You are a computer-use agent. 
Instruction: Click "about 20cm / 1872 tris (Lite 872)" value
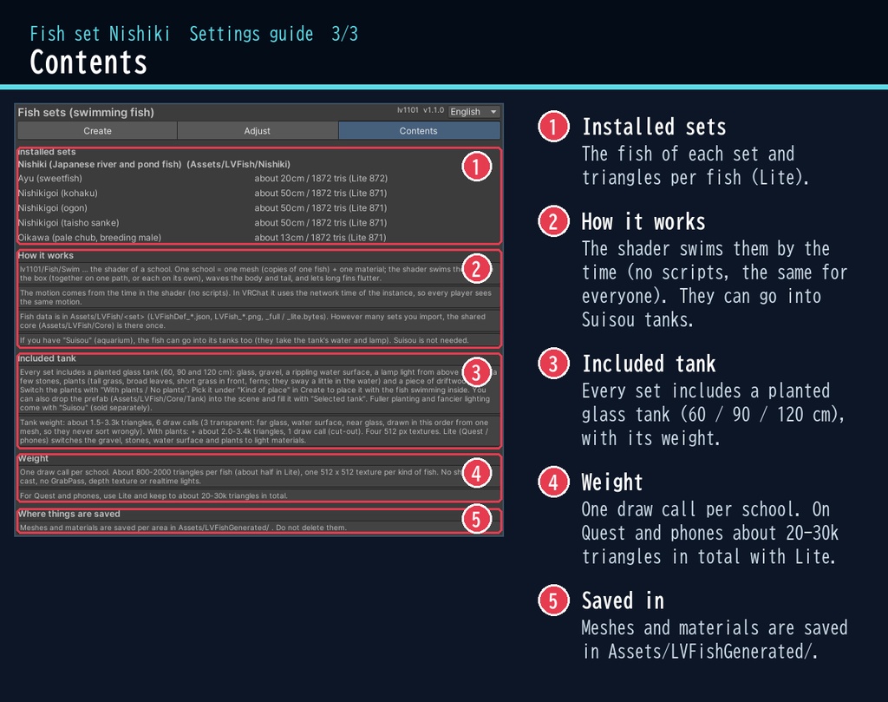(x=321, y=179)
